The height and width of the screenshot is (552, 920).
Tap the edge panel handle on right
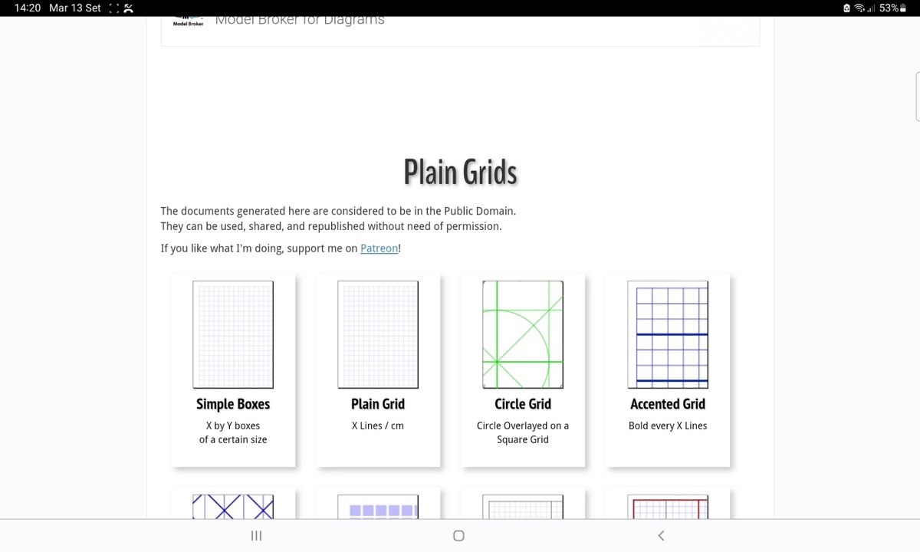tap(918, 97)
